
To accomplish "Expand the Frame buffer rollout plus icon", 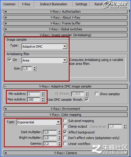I will (x=6, y=24).
